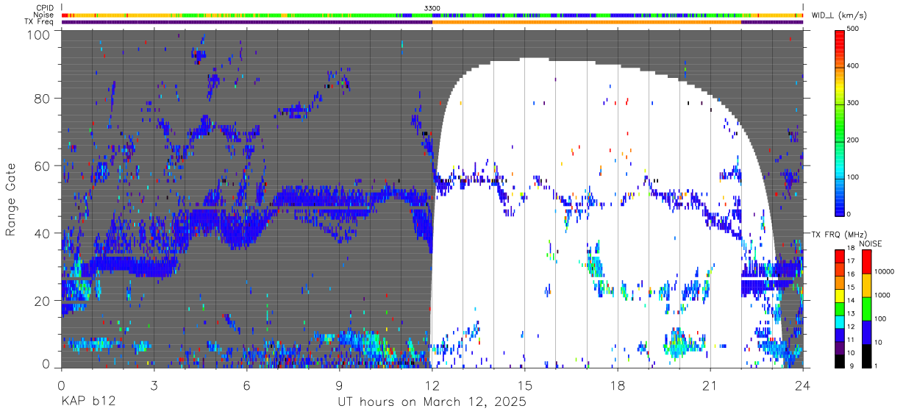Click the x-axis hour label 21
The width and height of the screenshot is (903, 417).
click(710, 385)
